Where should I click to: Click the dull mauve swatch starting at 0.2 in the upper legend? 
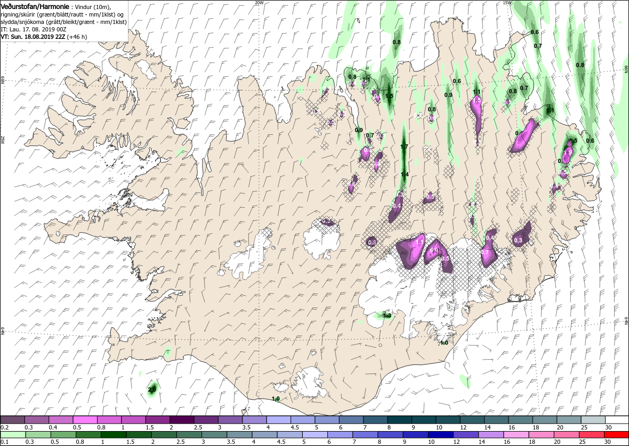(12, 419)
